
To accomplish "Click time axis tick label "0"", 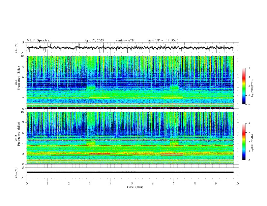I will pyautogui.click(x=27, y=183).
